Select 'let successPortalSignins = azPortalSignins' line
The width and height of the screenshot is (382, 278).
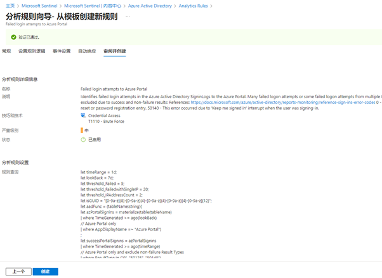coord(119,241)
